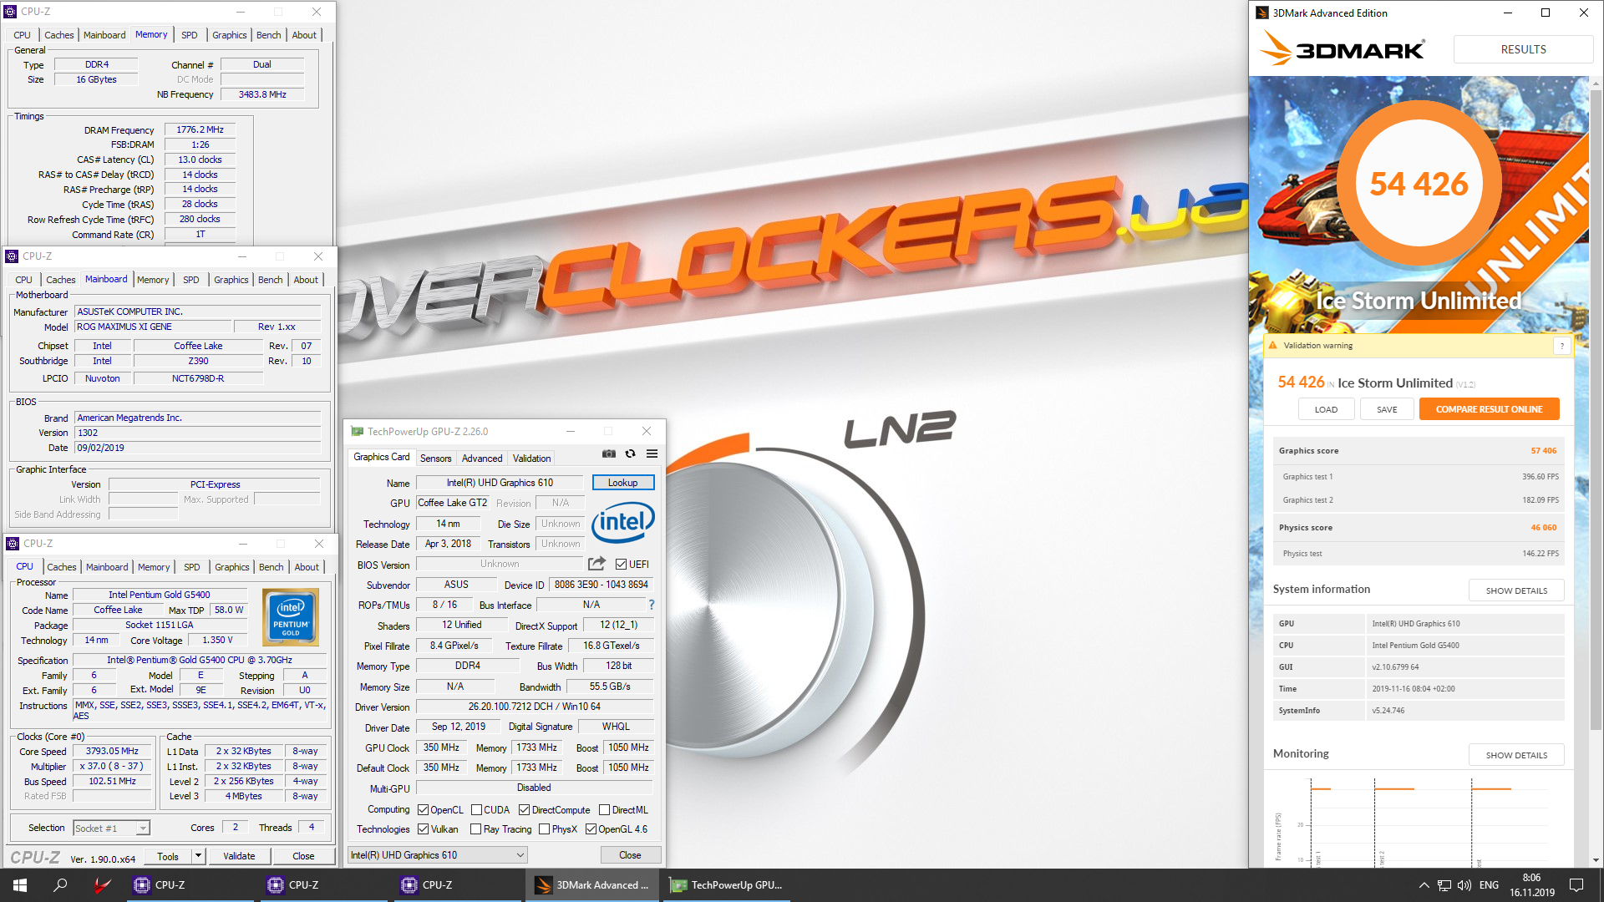Click ENG language indicator
Image resolution: width=1604 pixels, height=902 pixels.
pos(1489,885)
